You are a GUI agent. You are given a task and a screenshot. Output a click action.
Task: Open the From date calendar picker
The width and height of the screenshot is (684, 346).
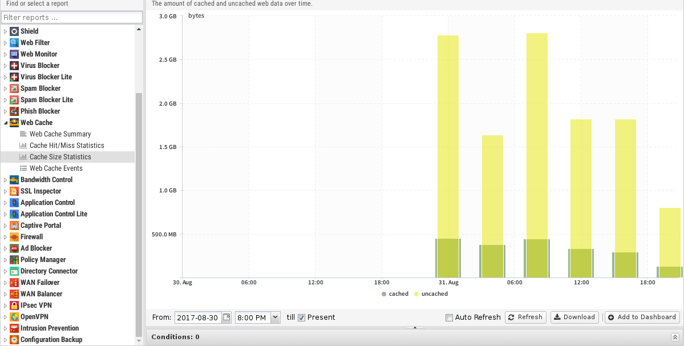[x=226, y=317]
